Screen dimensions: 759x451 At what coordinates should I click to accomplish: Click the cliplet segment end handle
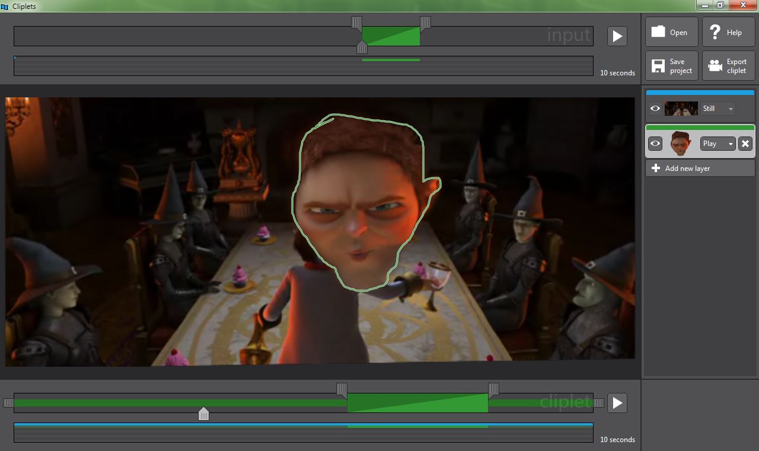(493, 389)
